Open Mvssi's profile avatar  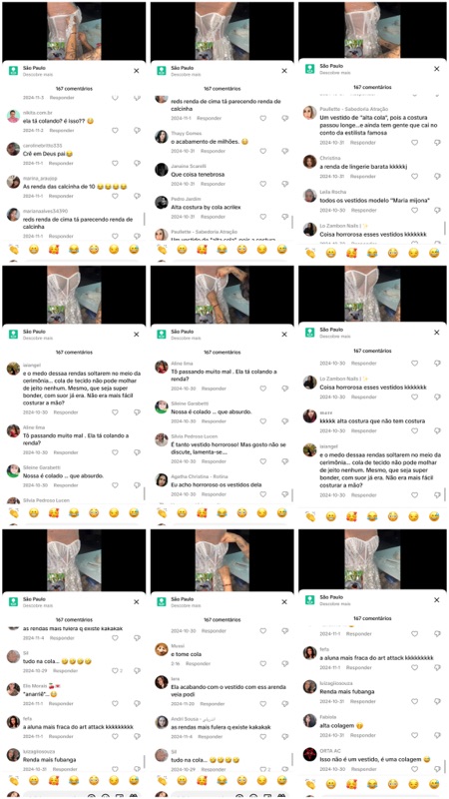tap(162, 648)
